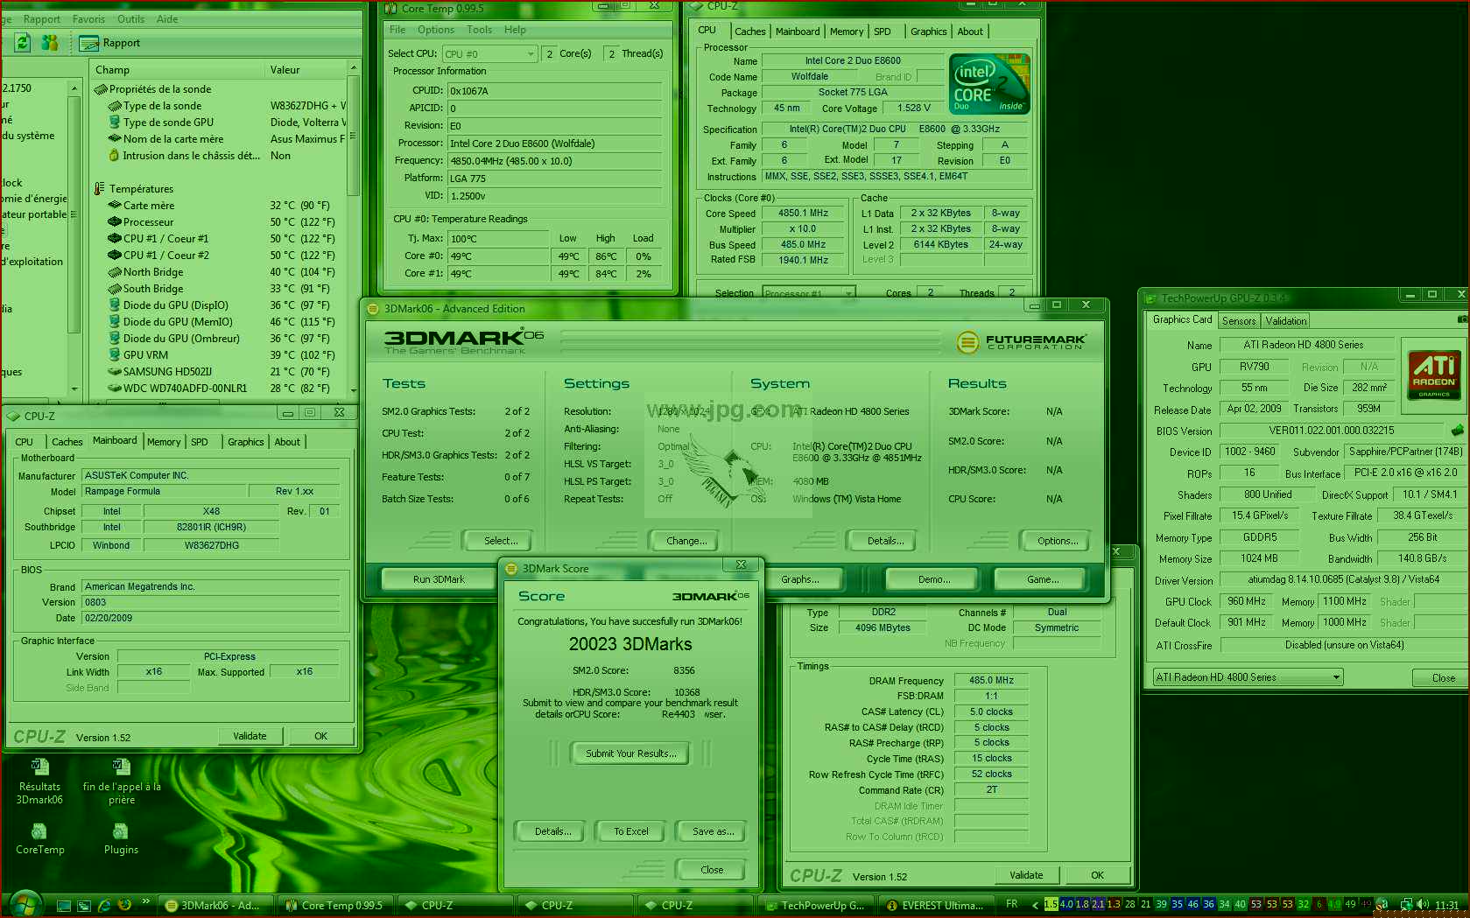The image size is (1470, 918).
Task: Click the FR language indicator in taskbar
Action: tap(1012, 904)
